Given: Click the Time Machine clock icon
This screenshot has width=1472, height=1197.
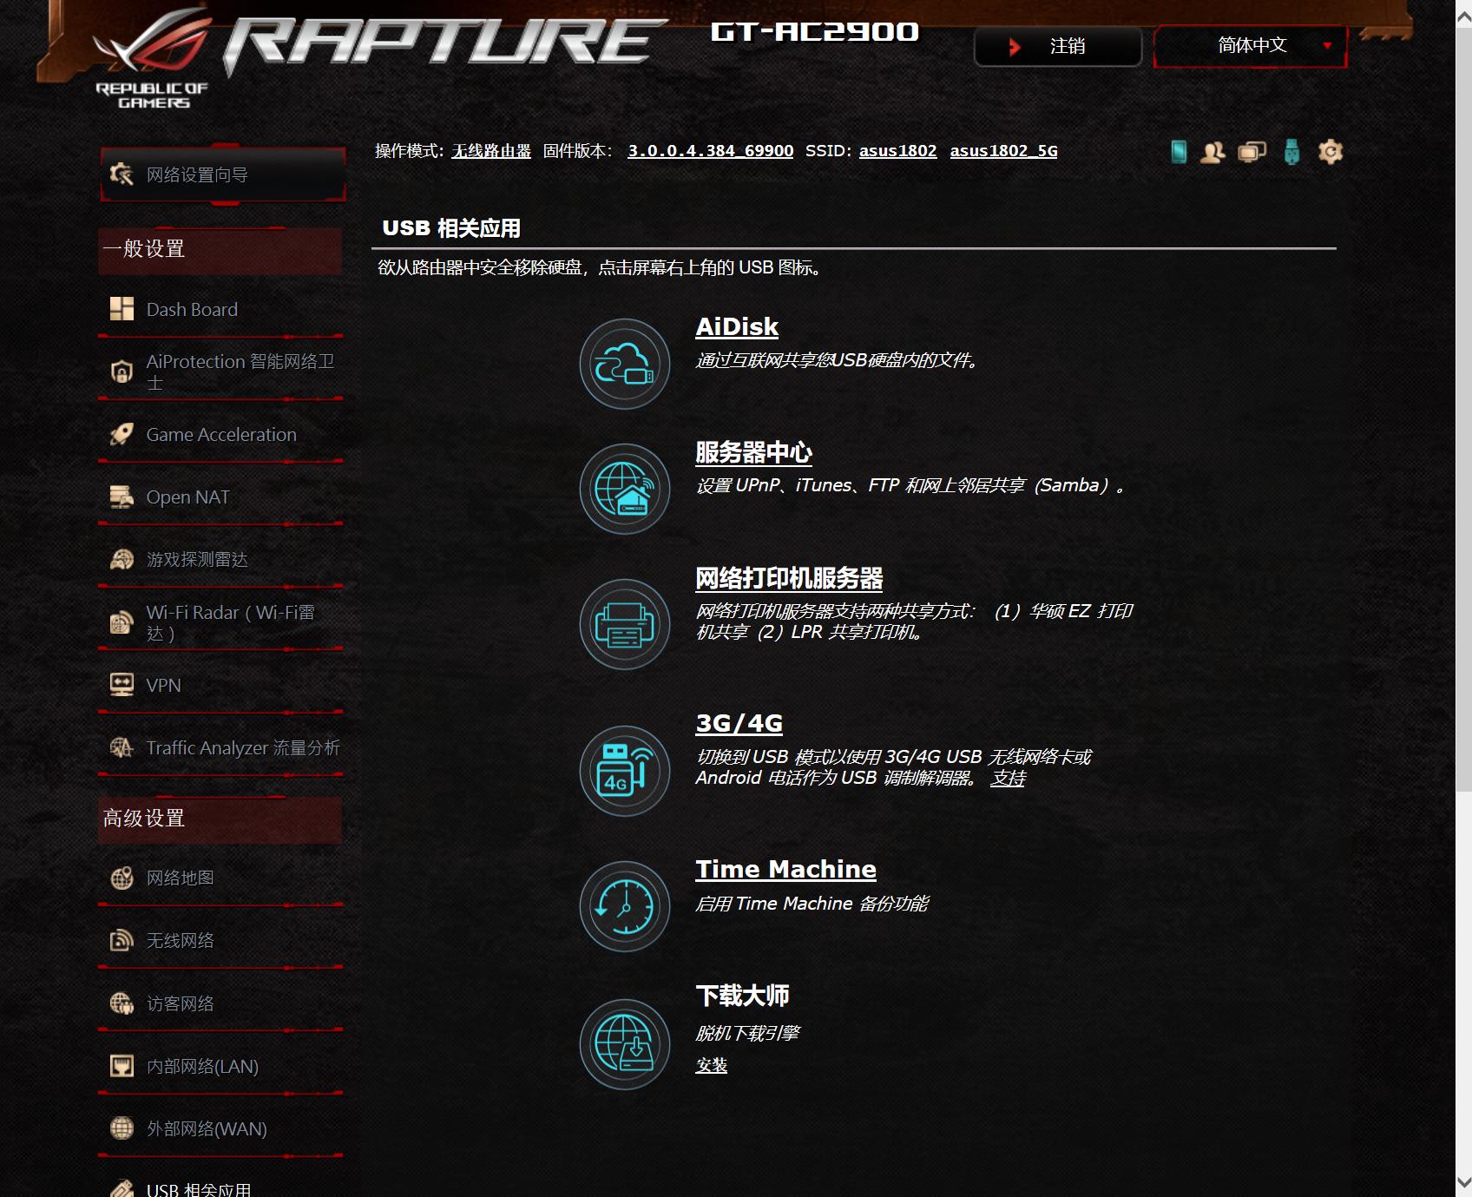Looking at the screenshot, I should [625, 906].
